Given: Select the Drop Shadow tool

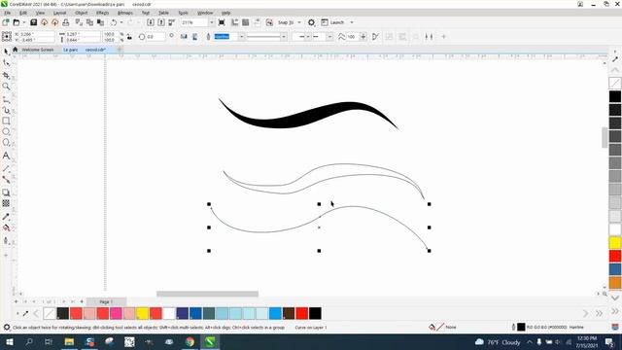Looking at the screenshot, I should point(6,192).
